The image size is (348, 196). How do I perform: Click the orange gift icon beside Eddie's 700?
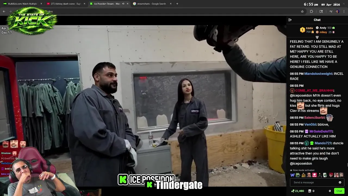coord(313,32)
